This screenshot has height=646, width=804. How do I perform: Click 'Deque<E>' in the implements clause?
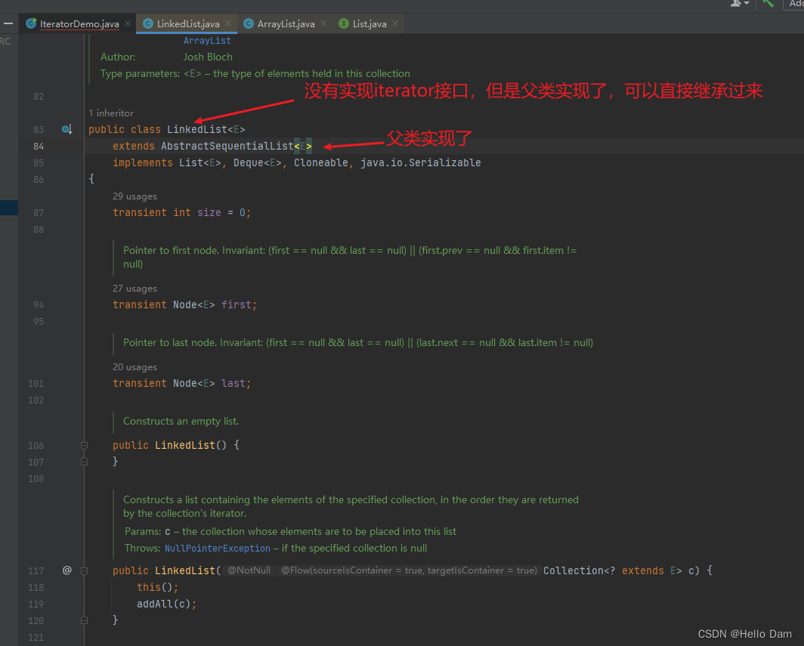pos(258,162)
